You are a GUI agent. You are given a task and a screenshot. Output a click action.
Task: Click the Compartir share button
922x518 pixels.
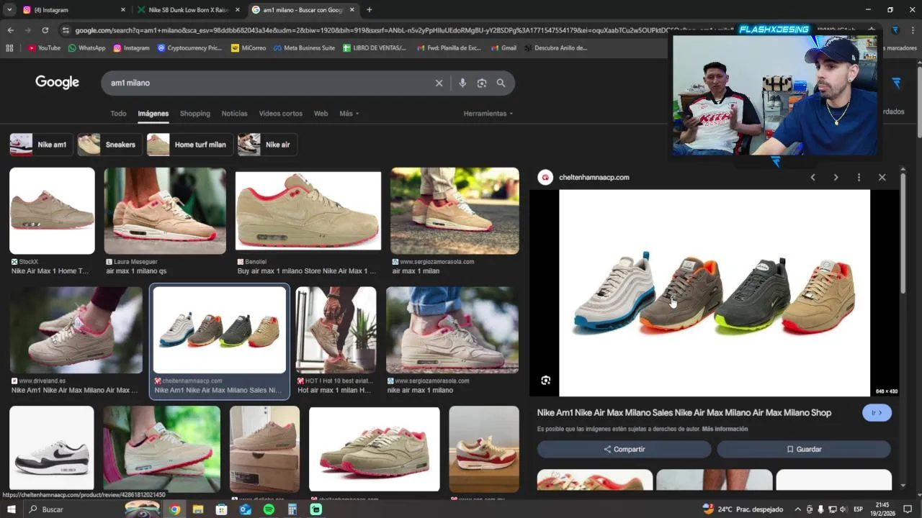click(624, 449)
